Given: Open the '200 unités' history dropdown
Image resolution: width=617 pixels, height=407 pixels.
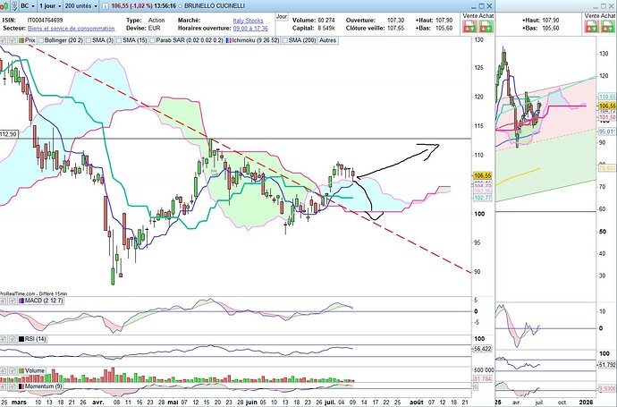Looking at the screenshot, I should coord(80,6).
